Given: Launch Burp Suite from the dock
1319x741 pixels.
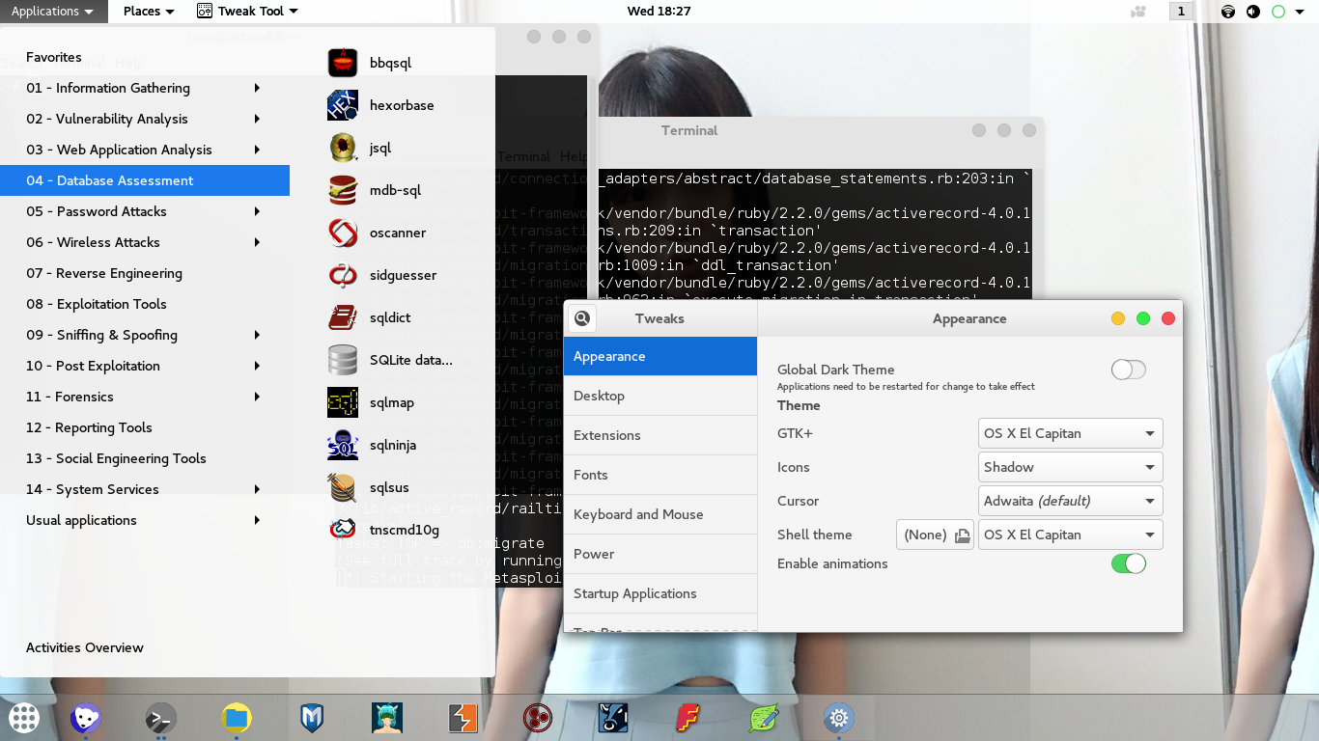Looking at the screenshot, I should coord(463,718).
